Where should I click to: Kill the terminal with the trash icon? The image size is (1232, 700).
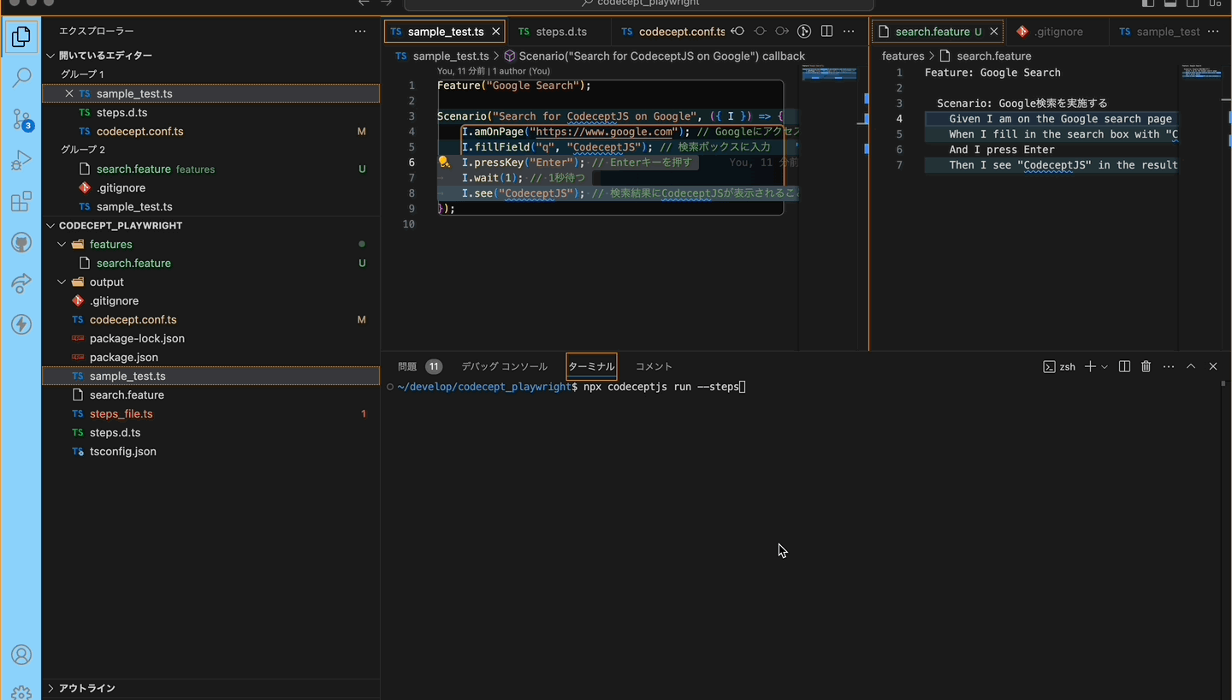(1146, 366)
